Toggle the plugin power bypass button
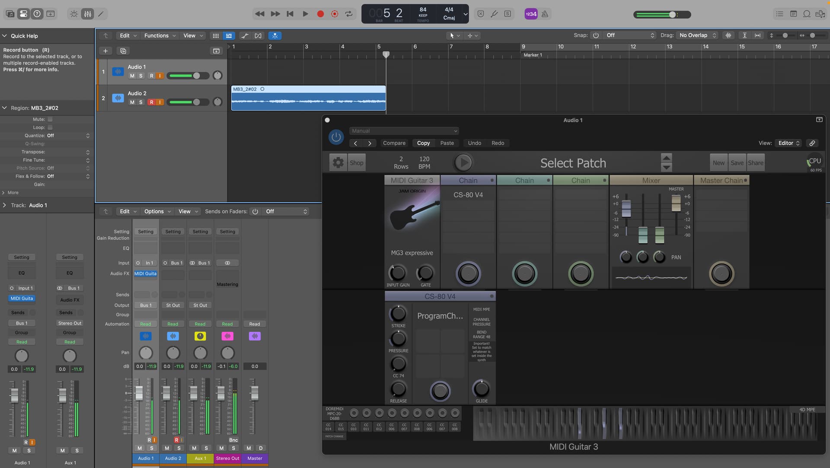 336,137
